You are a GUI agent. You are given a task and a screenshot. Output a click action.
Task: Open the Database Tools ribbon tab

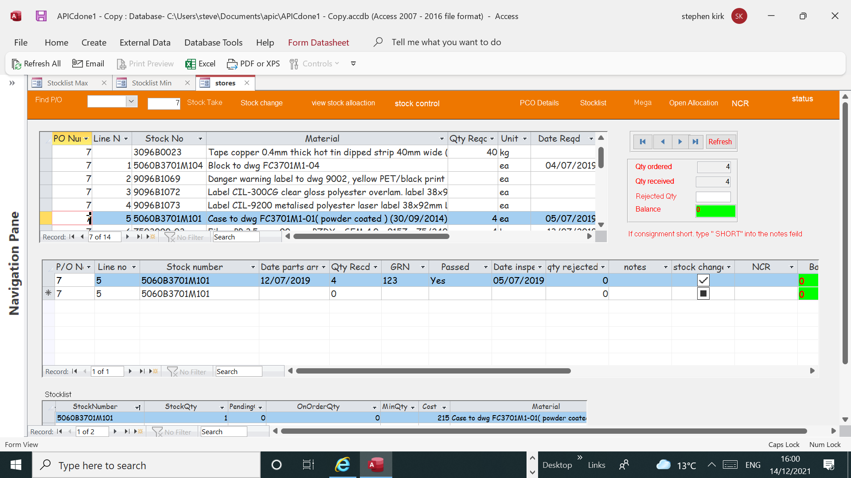tap(213, 42)
